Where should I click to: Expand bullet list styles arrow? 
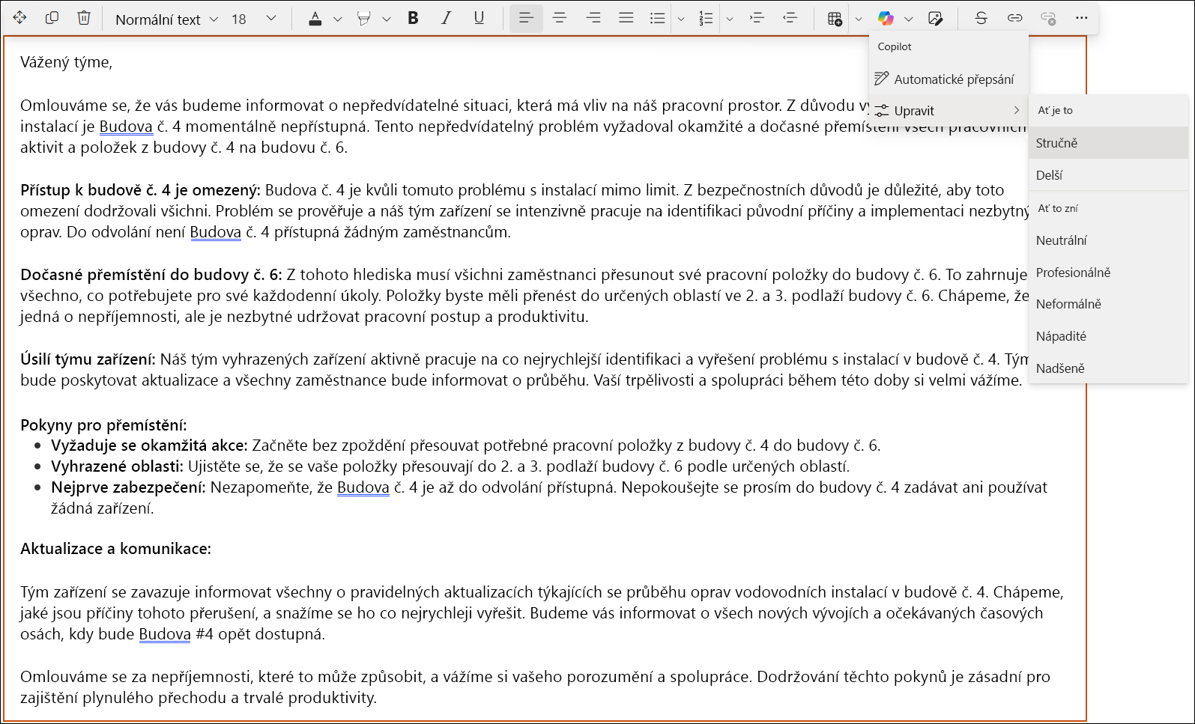(681, 19)
